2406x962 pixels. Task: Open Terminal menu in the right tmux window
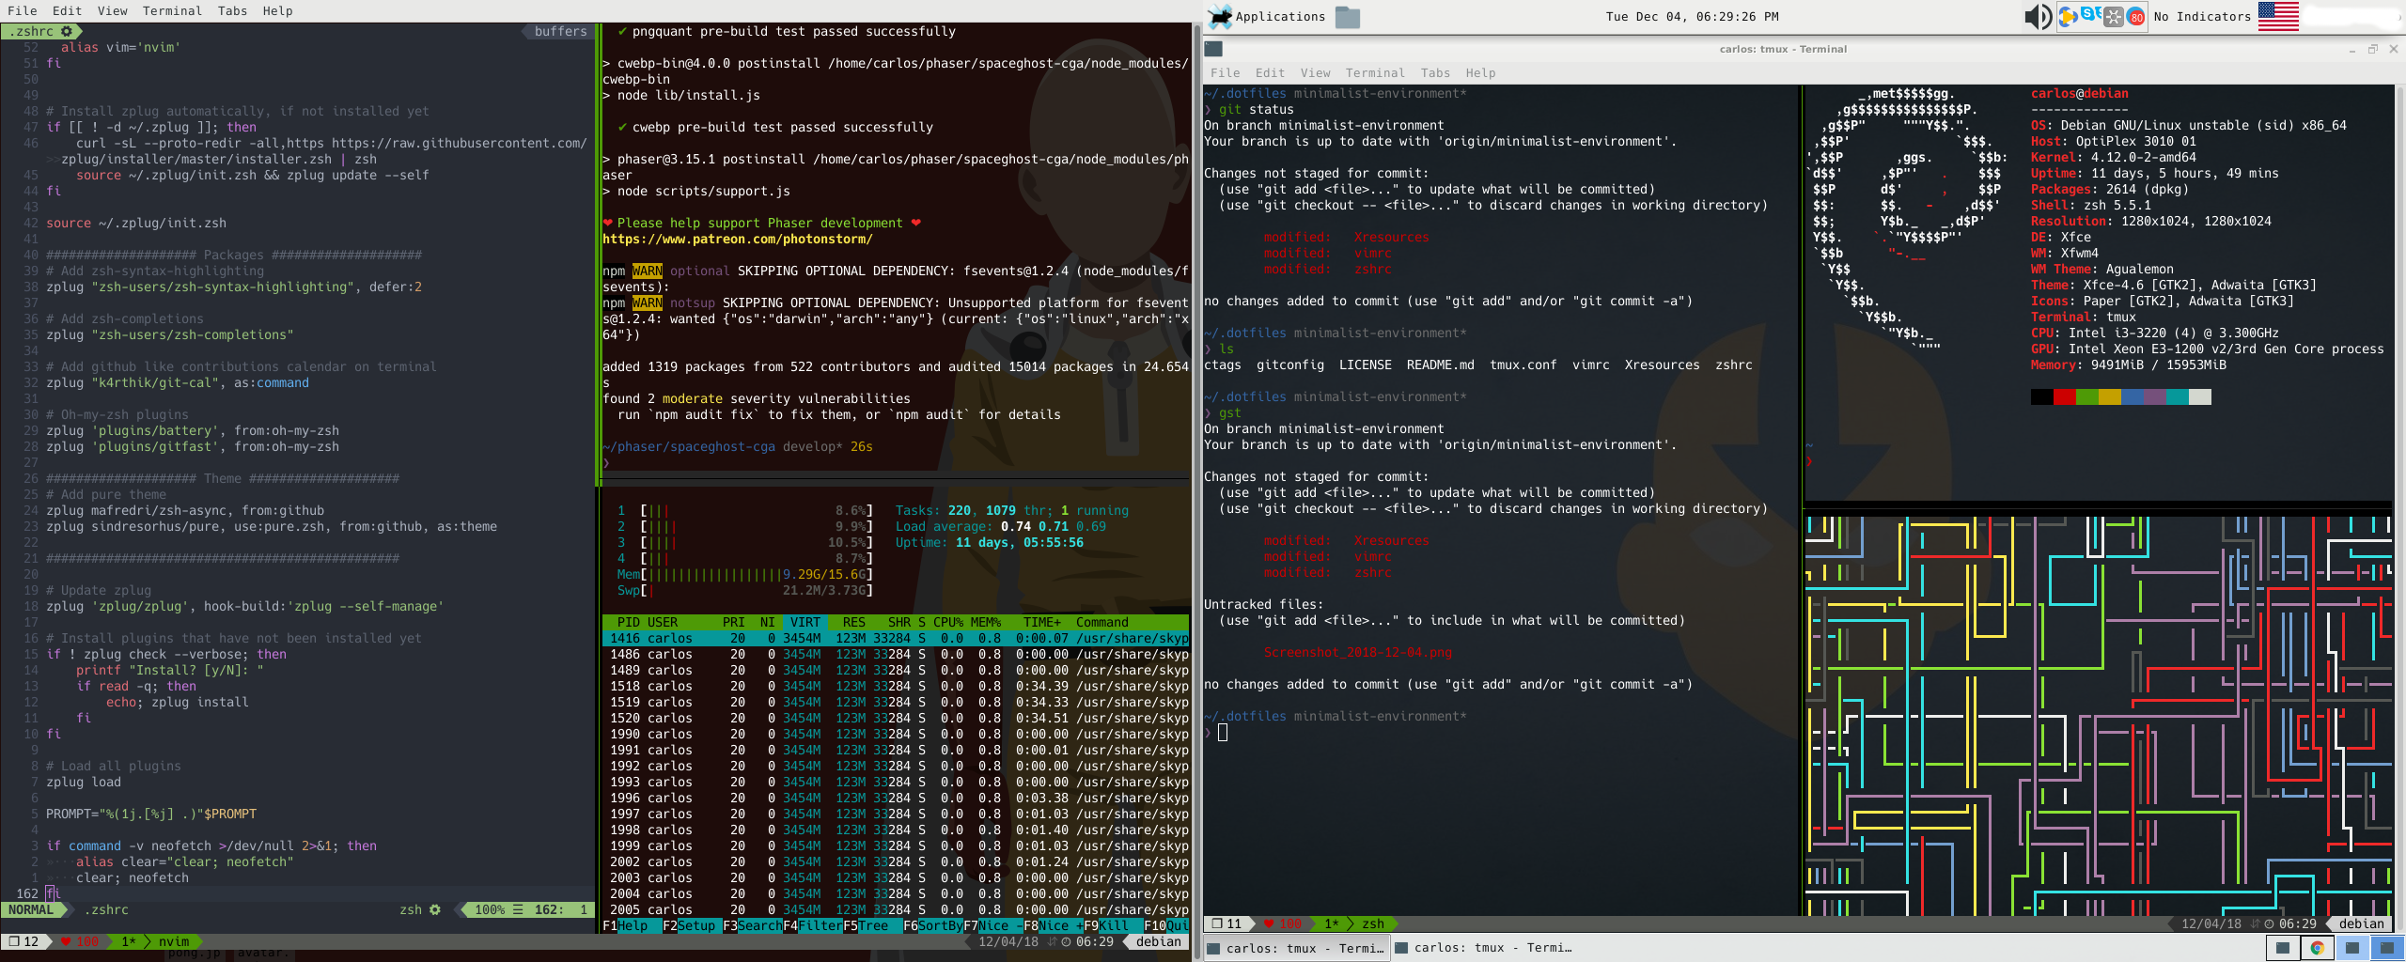(1375, 72)
